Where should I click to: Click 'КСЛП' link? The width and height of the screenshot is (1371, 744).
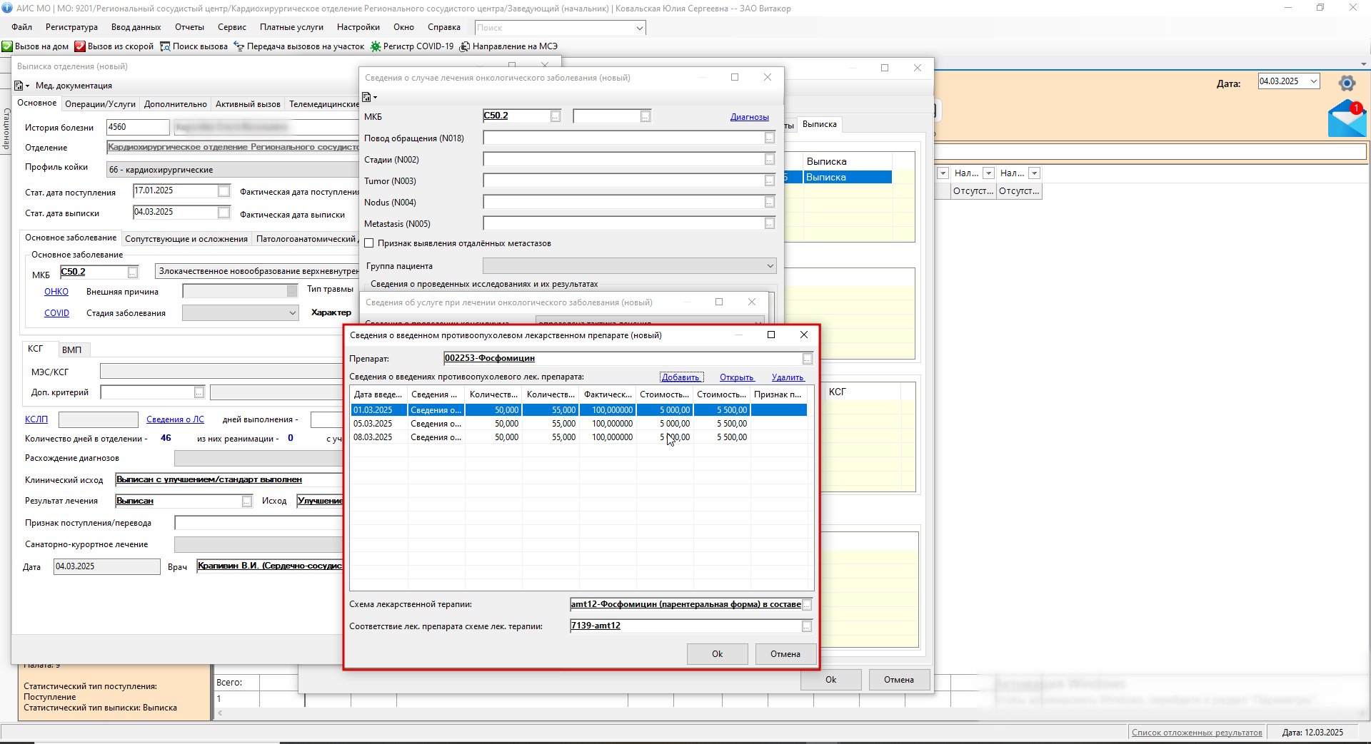pyautogui.click(x=36, y=419)
